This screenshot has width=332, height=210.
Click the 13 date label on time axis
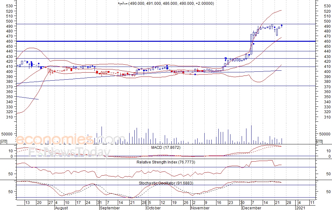27,203
